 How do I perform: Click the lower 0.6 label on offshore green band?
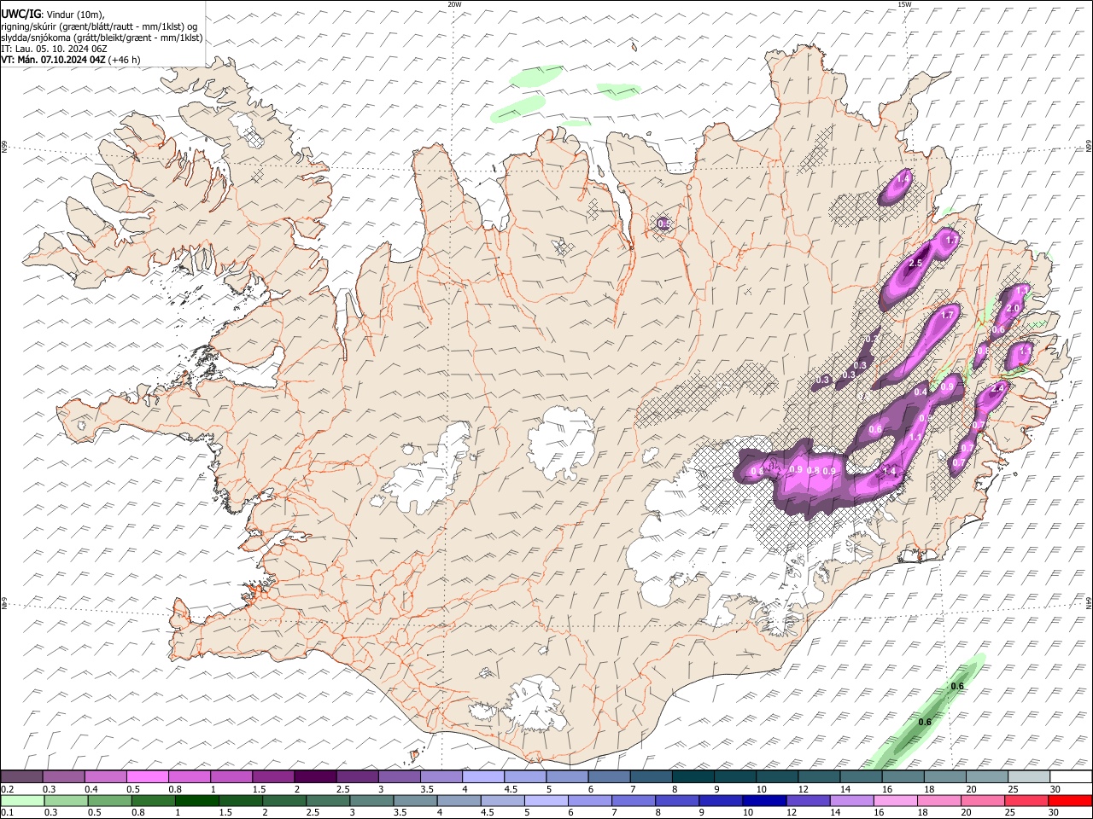pos(925,723)
